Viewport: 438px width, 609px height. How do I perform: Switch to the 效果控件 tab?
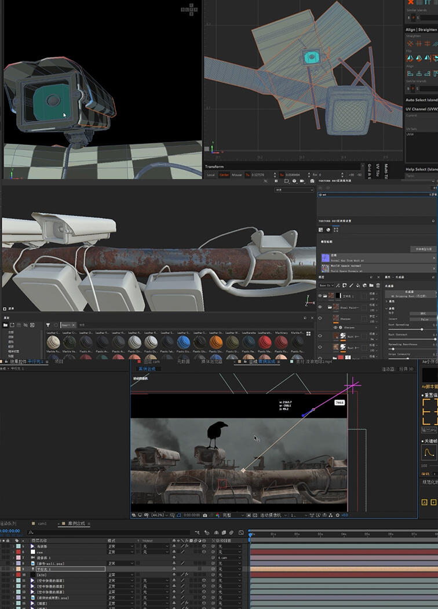(x=27, y=361)
